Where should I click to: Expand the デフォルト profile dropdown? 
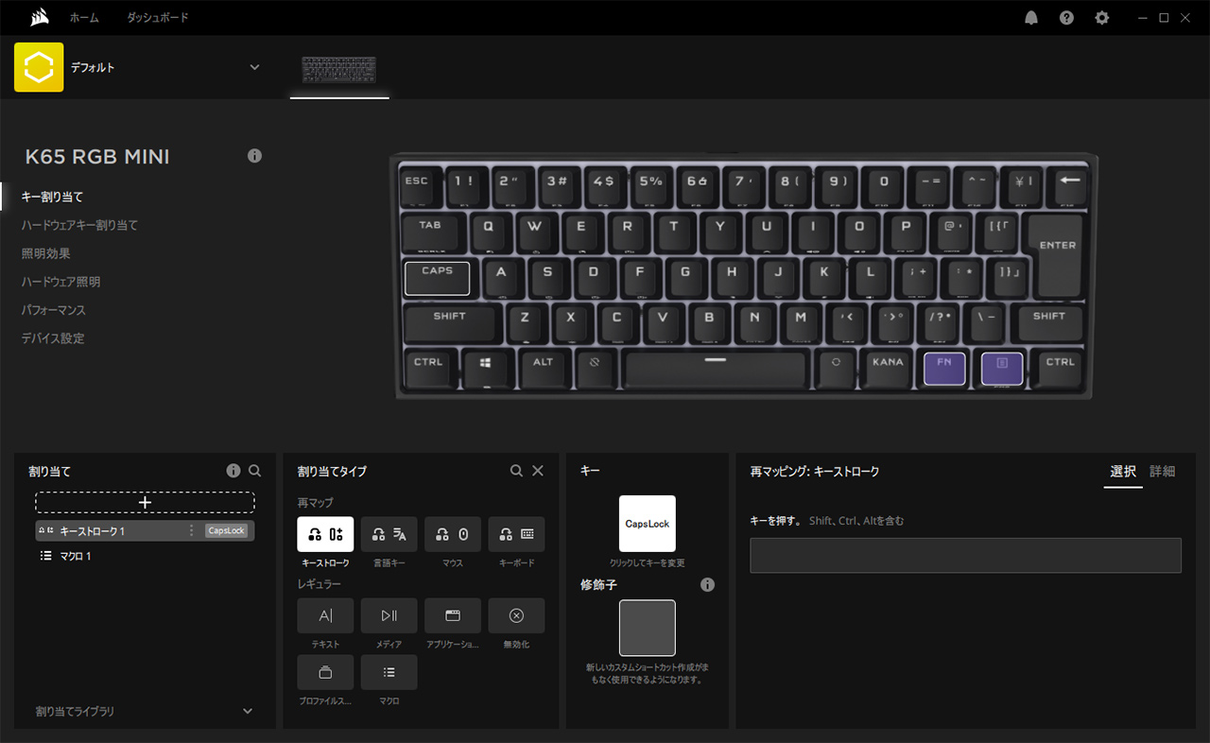click(x=254, y=67)
